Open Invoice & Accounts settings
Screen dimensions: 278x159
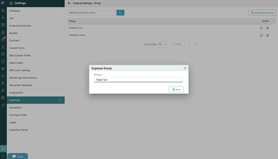point(36,26)
